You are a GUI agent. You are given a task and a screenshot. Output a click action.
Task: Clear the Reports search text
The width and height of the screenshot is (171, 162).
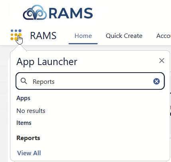click(x=157, y=81)
